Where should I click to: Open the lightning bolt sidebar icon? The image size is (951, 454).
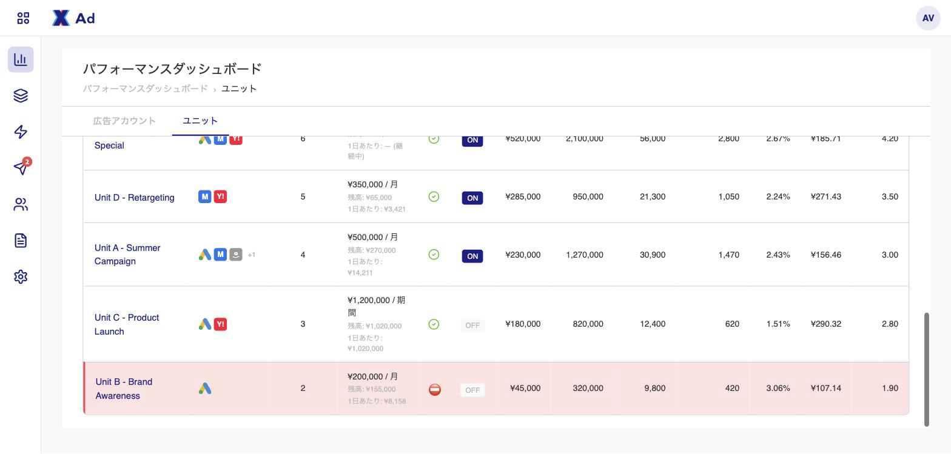(21, 132)
